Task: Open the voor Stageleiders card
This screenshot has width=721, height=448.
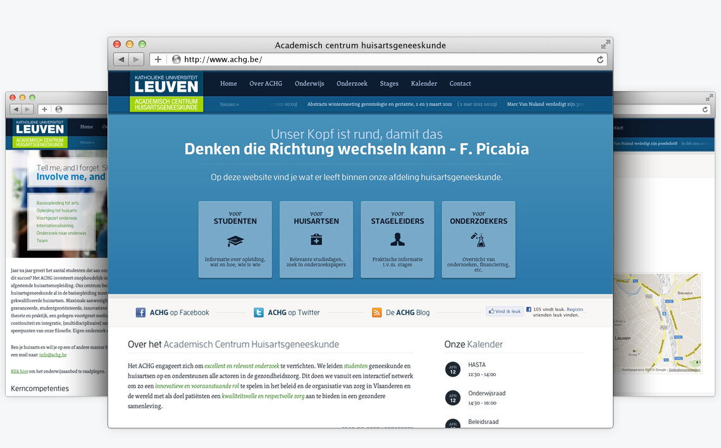Action: (397, 239)
